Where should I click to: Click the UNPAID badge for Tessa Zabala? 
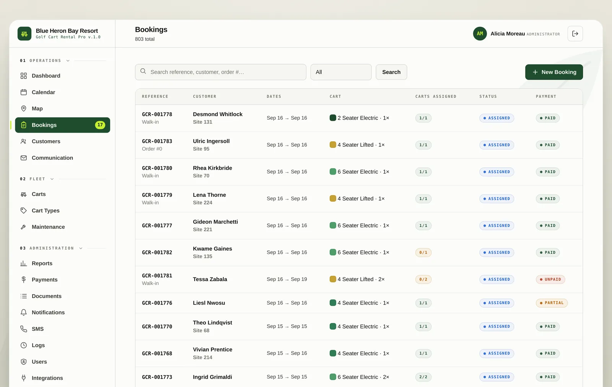(x=550, y=280)
